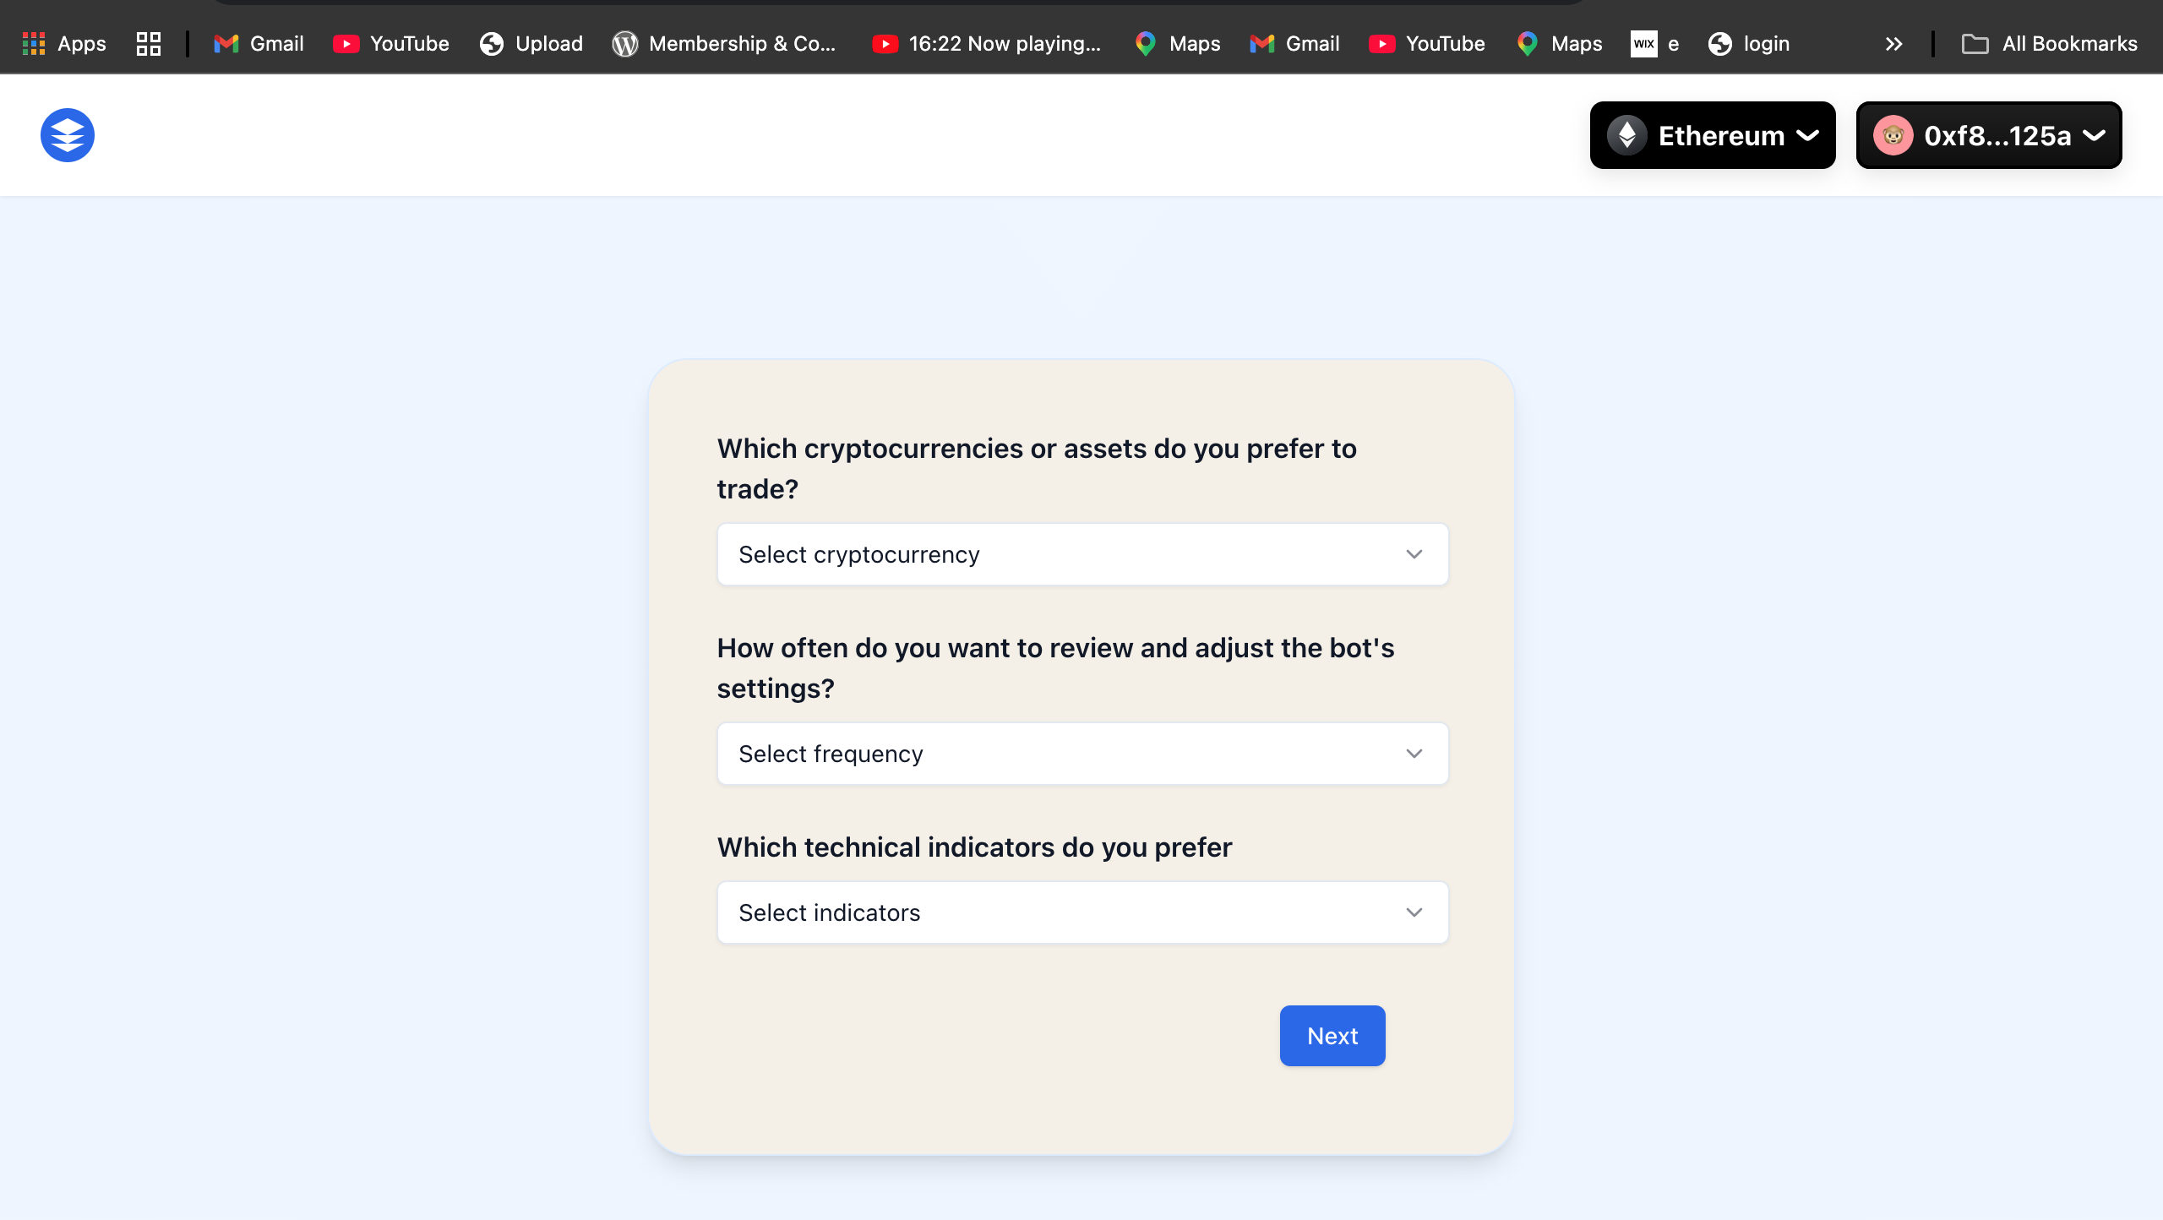Click the blue layered logo icon
The image size is (2163, 1220).
[68, 135]
